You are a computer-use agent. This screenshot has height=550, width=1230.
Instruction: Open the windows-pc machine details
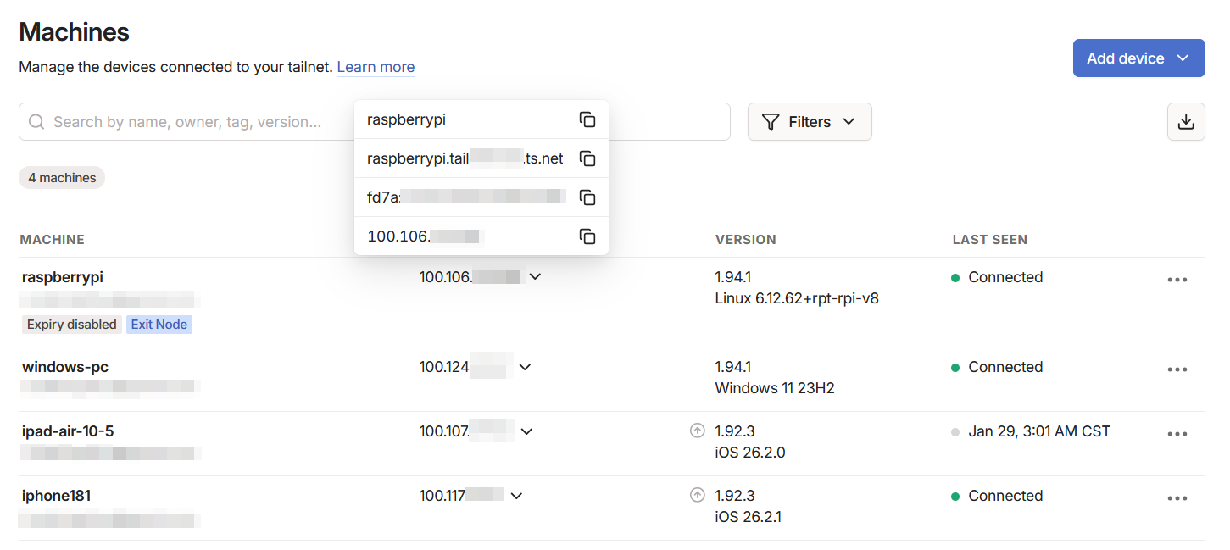coord(65,367)
